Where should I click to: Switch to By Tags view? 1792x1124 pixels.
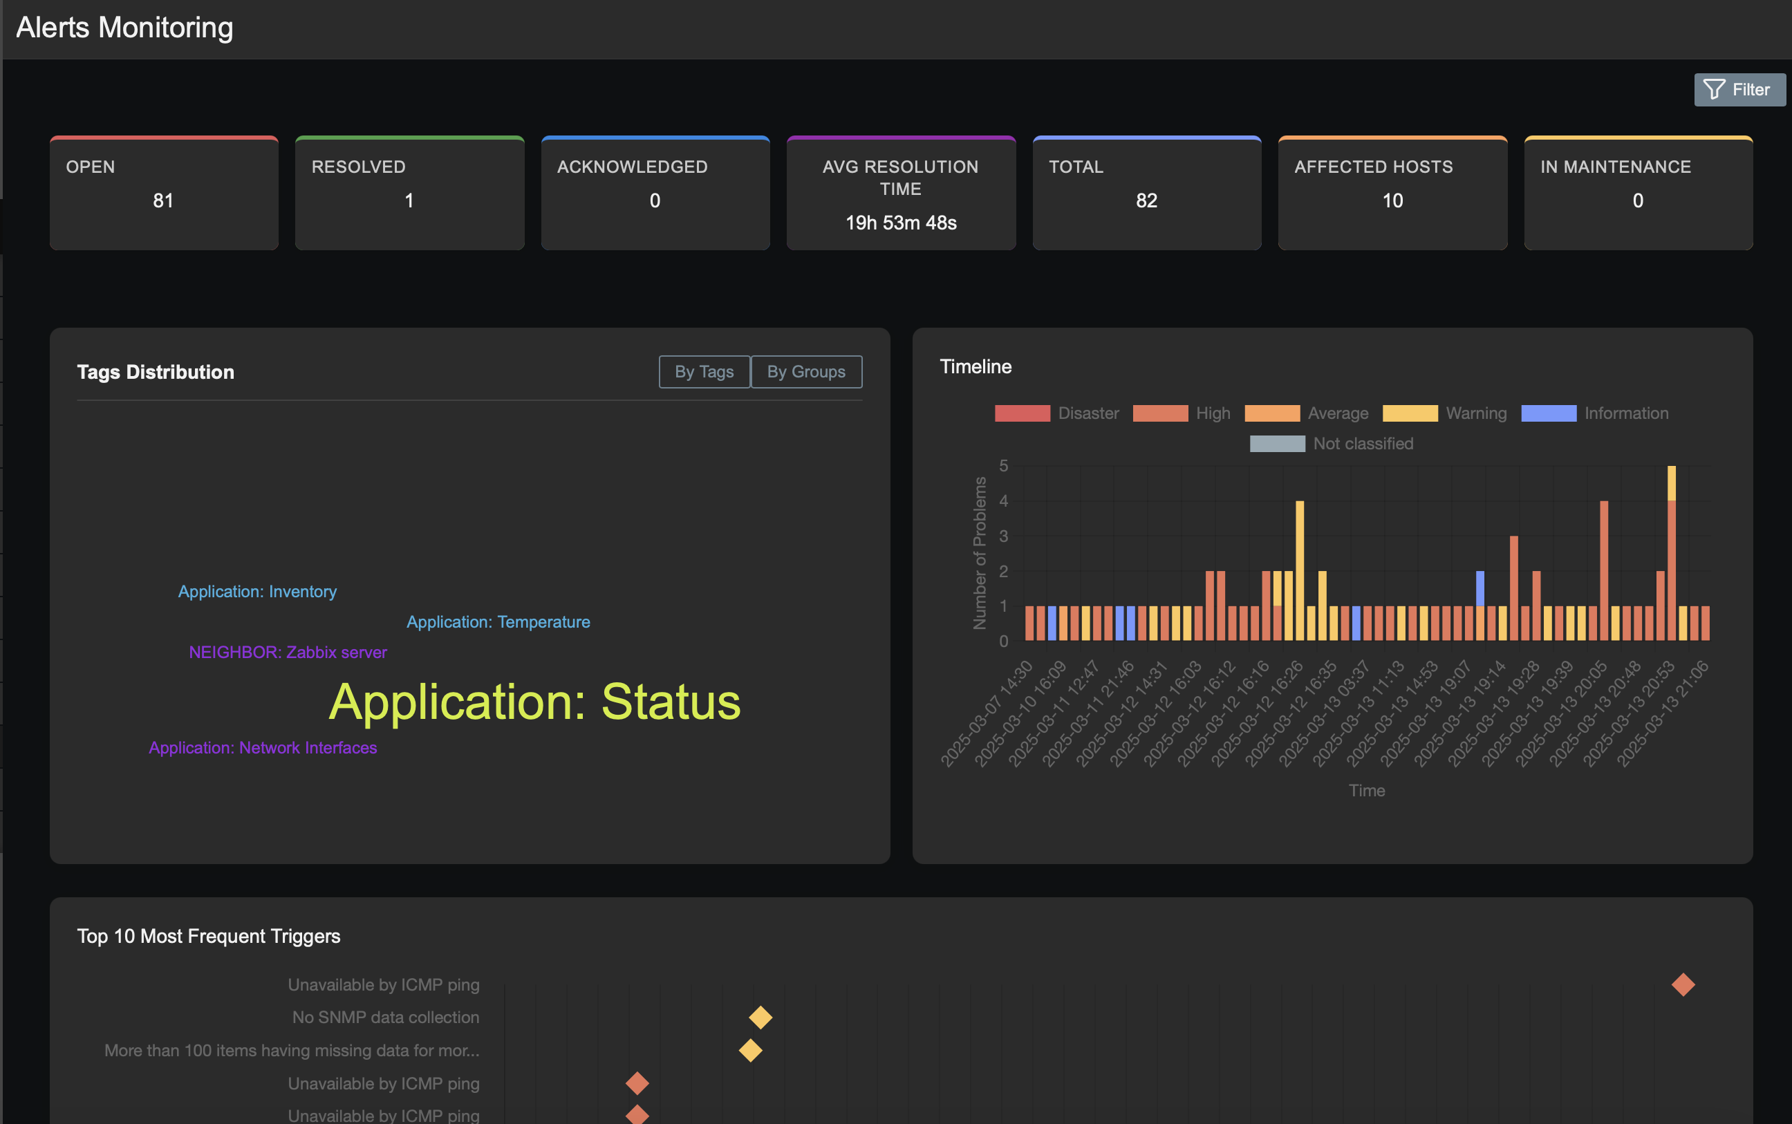[x=703, y=372]
